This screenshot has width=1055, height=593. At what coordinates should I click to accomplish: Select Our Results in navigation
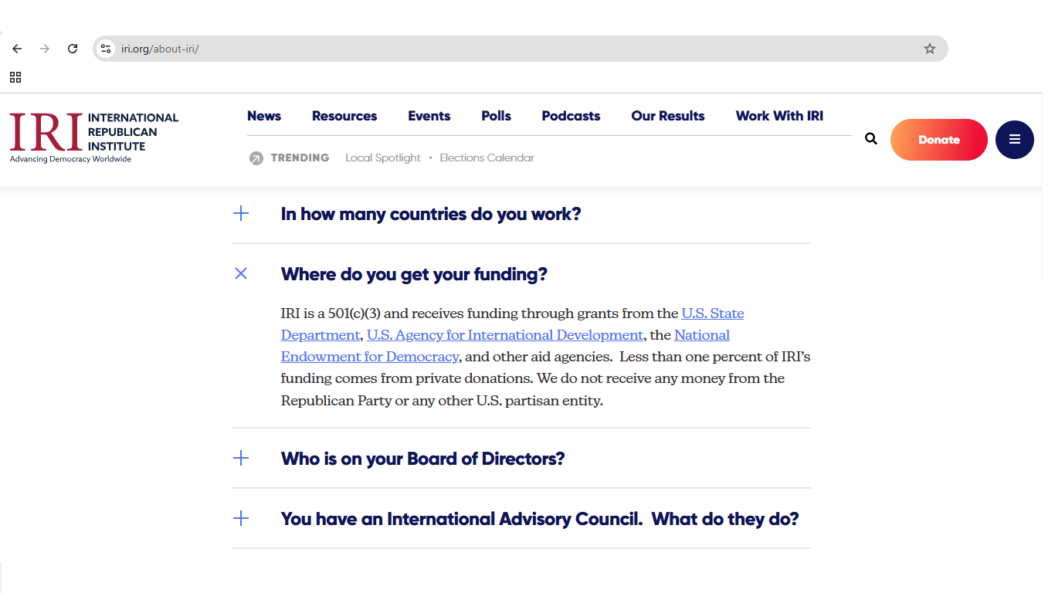(667, 116)
